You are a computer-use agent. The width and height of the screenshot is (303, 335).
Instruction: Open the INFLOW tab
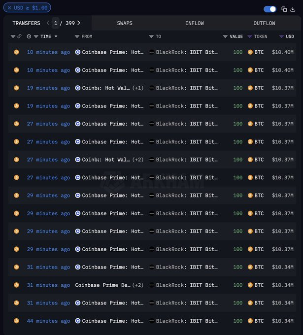(x=195, y=23)
